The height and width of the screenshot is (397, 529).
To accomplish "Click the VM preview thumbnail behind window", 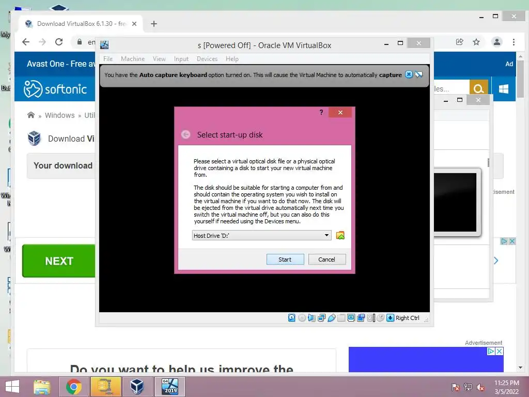I will 457,202.
